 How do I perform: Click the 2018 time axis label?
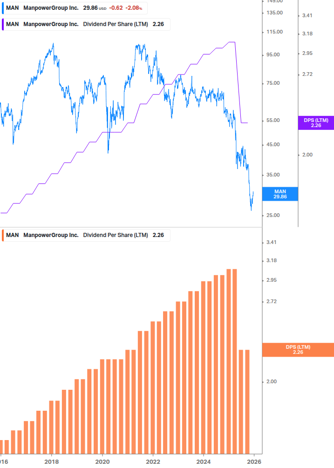(x=52, y=462)
